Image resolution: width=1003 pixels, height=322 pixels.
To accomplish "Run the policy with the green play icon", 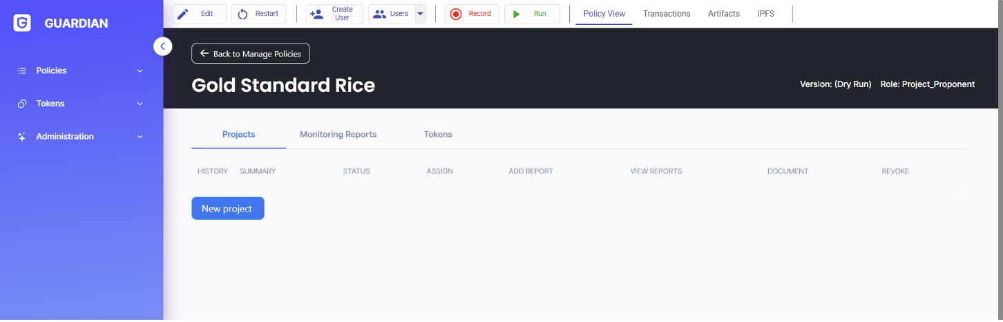I will tap(517, 14).
